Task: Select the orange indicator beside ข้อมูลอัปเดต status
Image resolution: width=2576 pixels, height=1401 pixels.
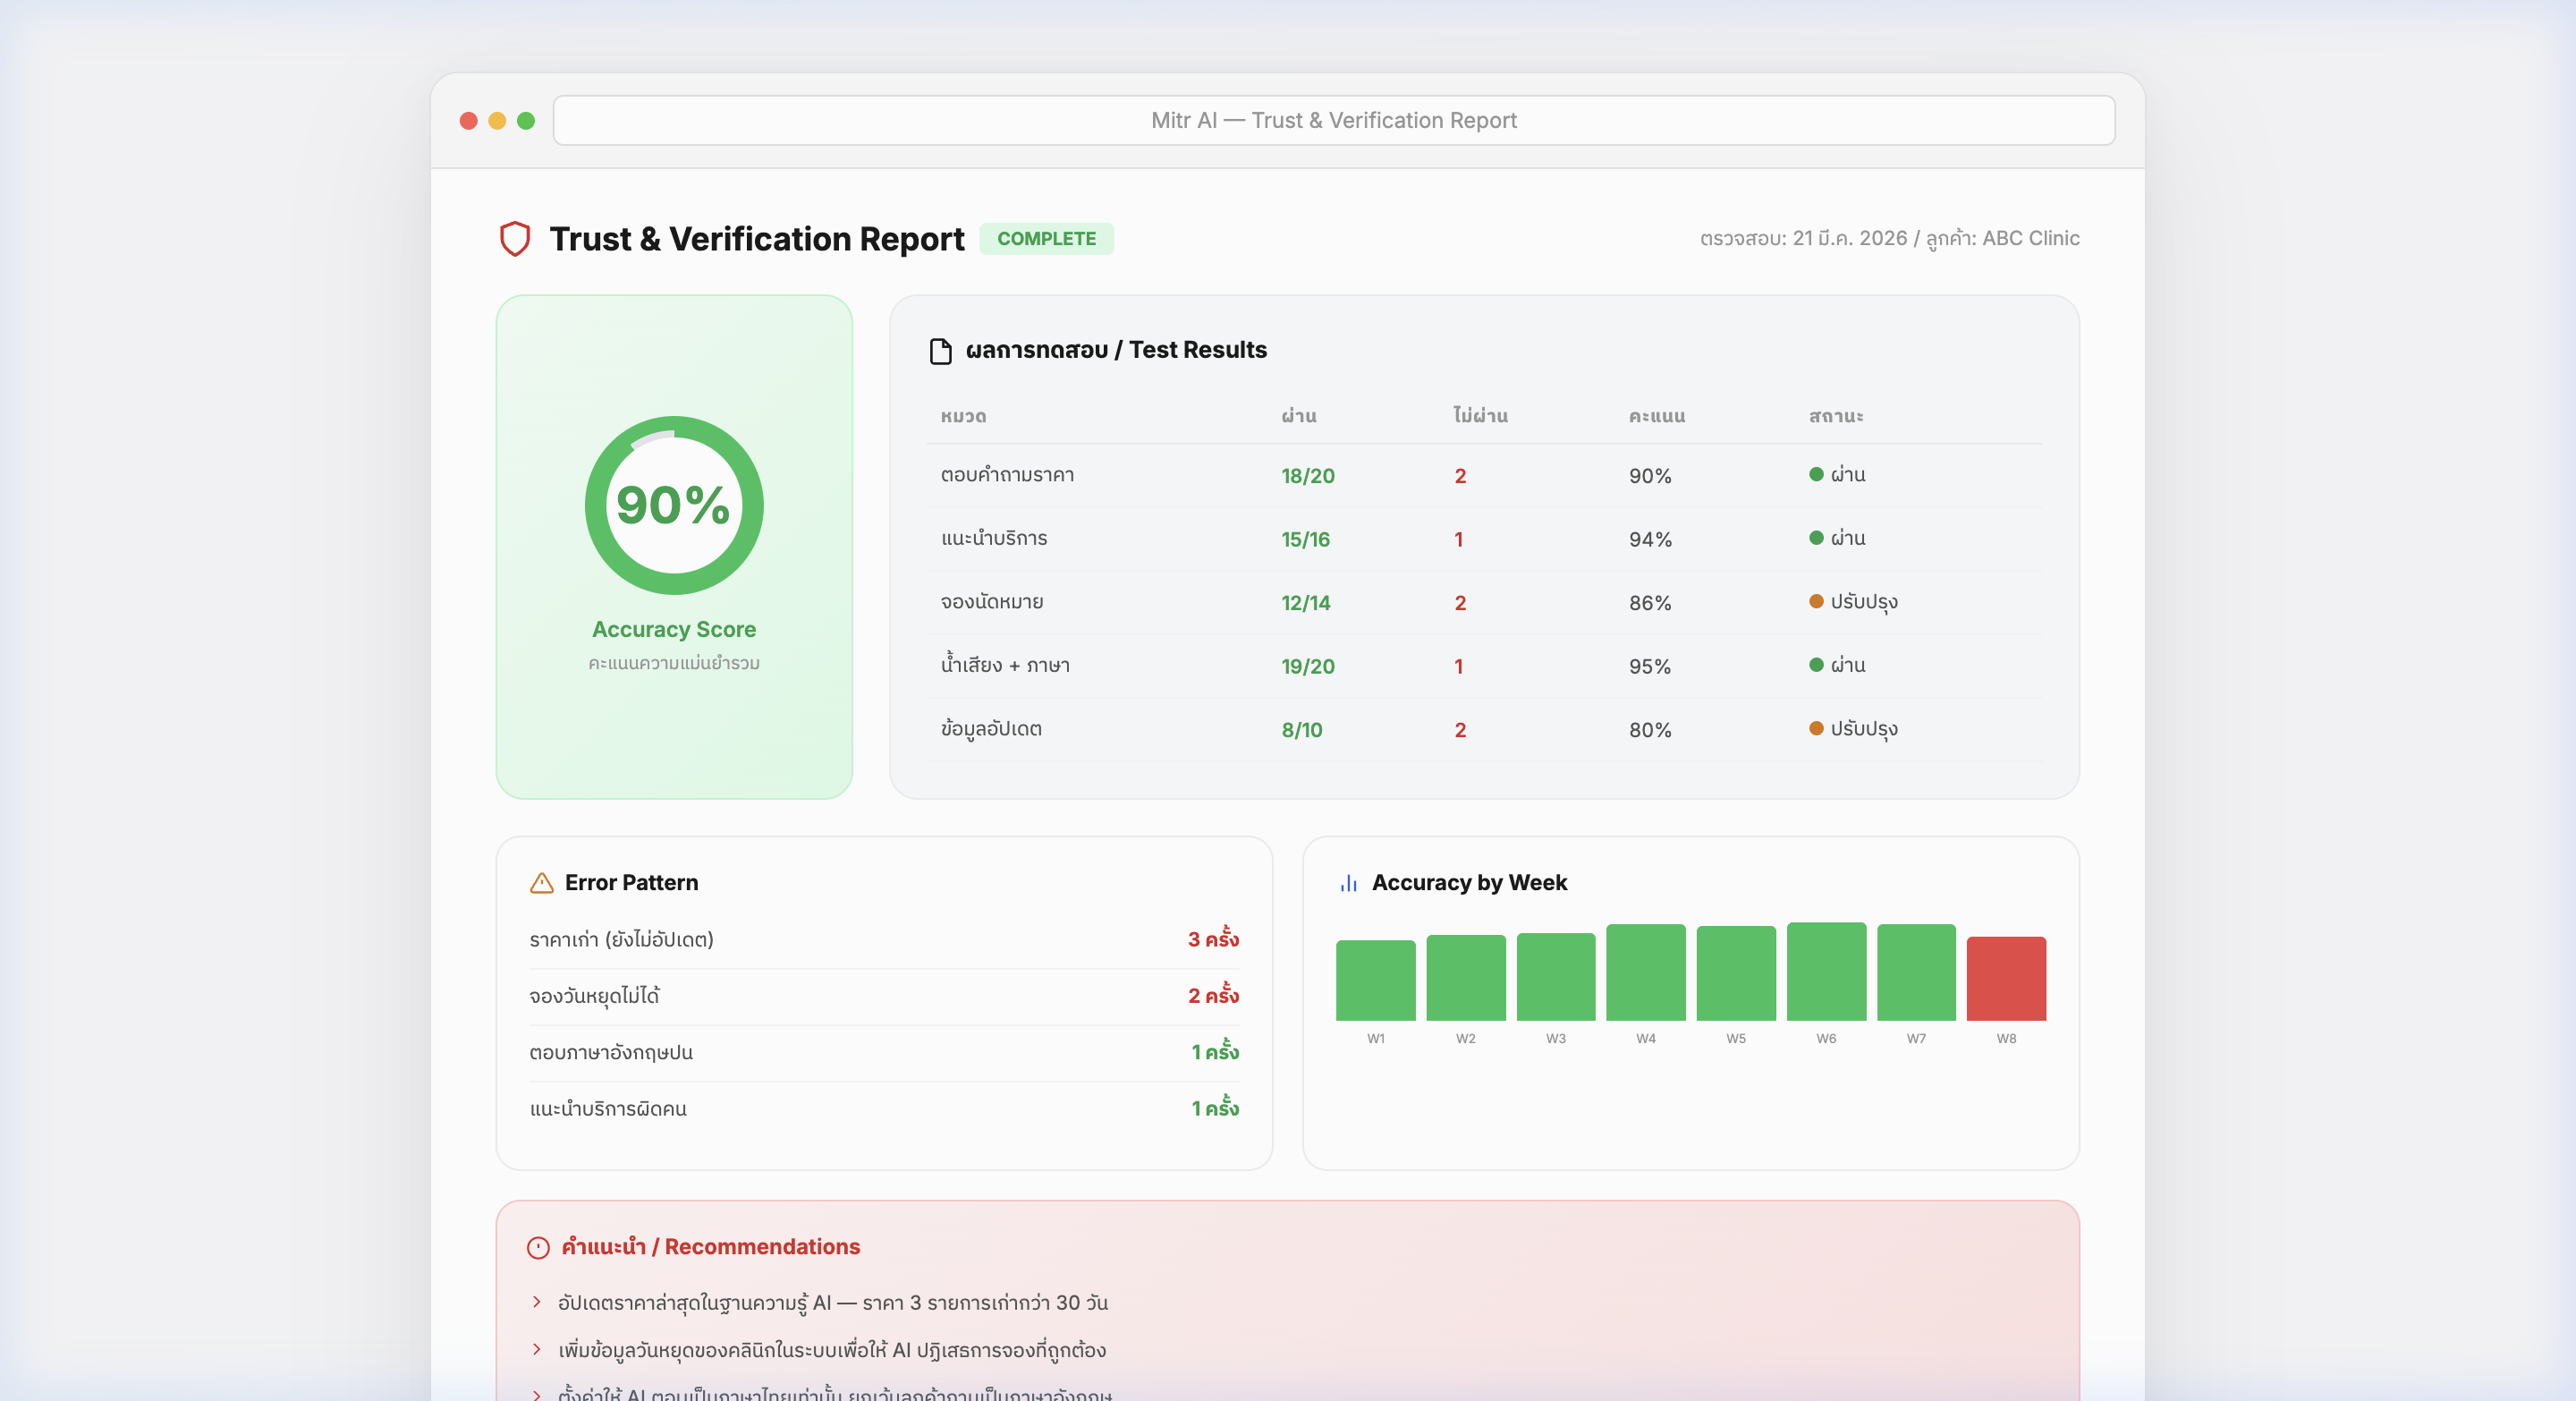Action: 1817,729
